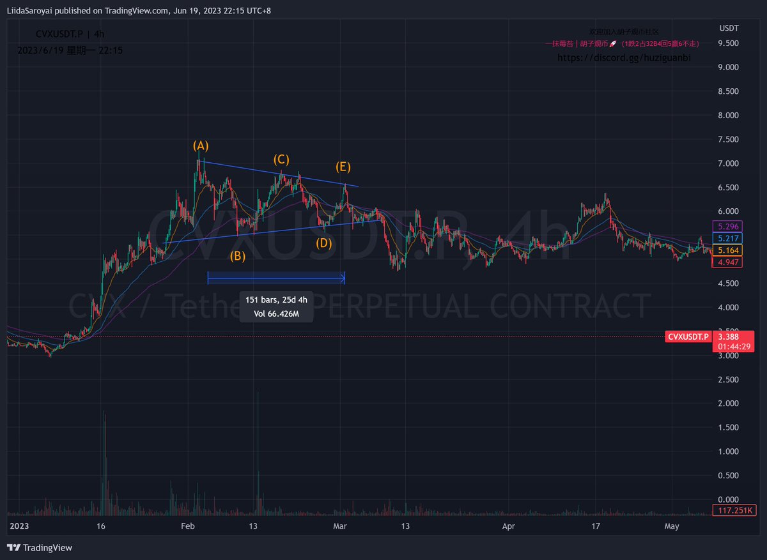Open the discord.gg/huziguanbi link
767x560 pixels.
click(x=624, y=57)
